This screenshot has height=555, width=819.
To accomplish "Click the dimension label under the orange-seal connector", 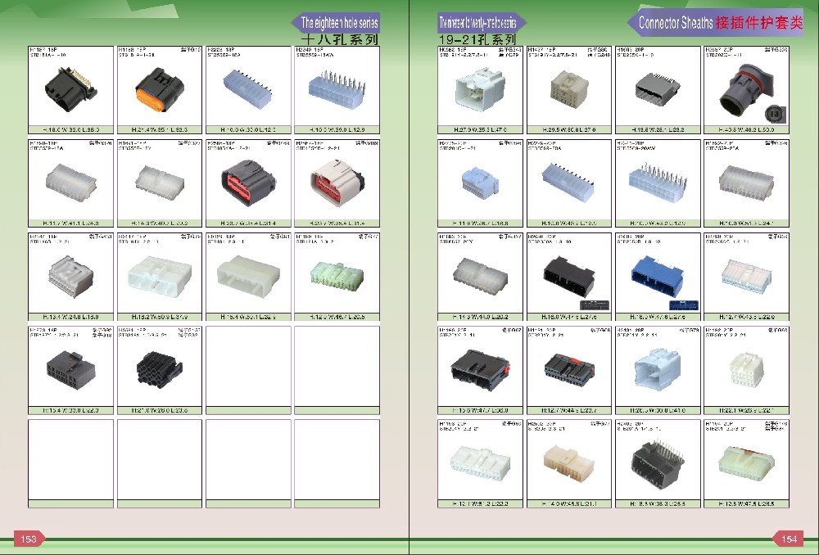I will click(160, 129).
